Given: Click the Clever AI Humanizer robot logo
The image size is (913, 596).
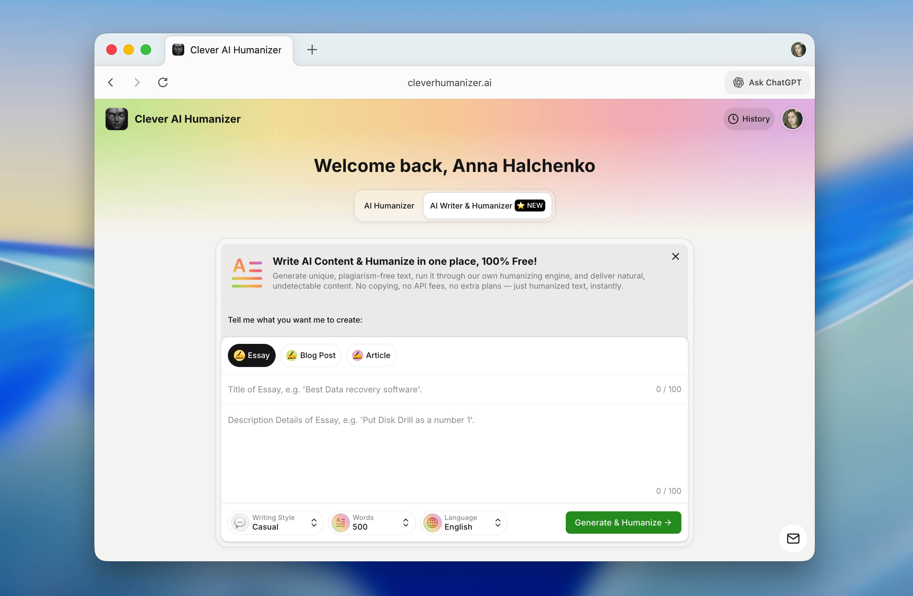Looking at the screenshot, I should pyautogui.click(x=117, y=119).
